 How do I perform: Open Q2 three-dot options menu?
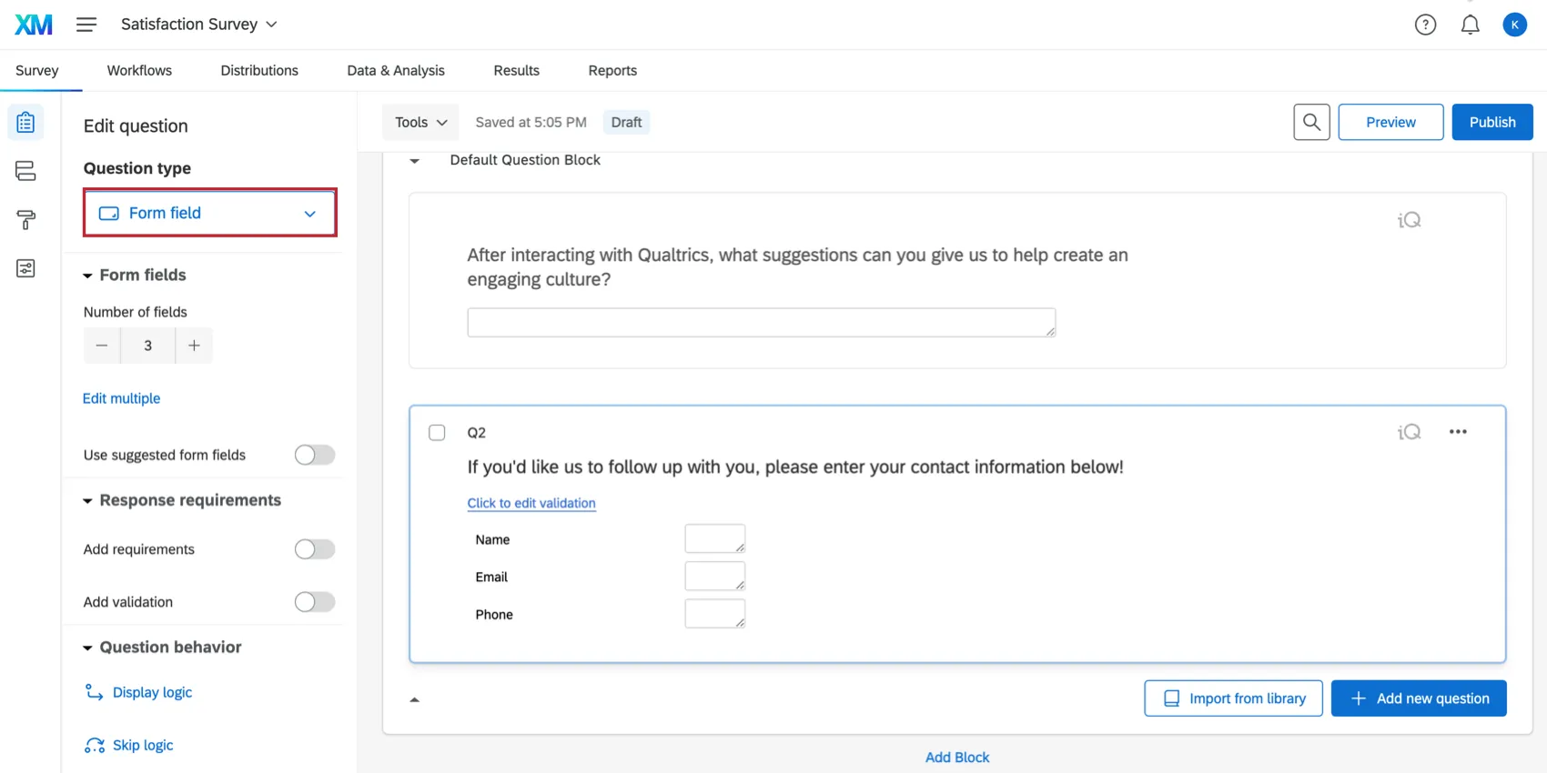1458,432
